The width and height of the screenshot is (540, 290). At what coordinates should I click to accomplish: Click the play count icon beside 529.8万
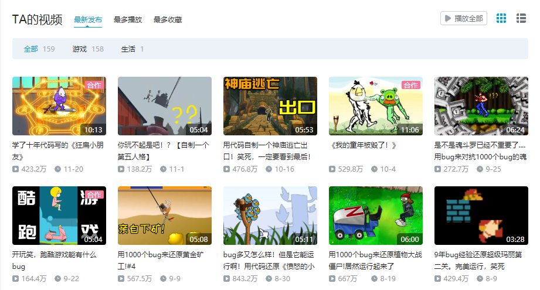tap(332, 169)
